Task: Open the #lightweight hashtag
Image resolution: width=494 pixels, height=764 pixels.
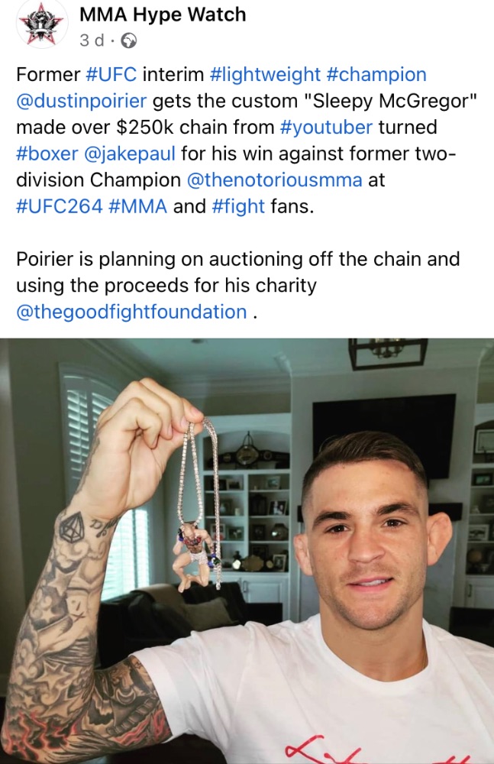Action: (x=264, y=75)
